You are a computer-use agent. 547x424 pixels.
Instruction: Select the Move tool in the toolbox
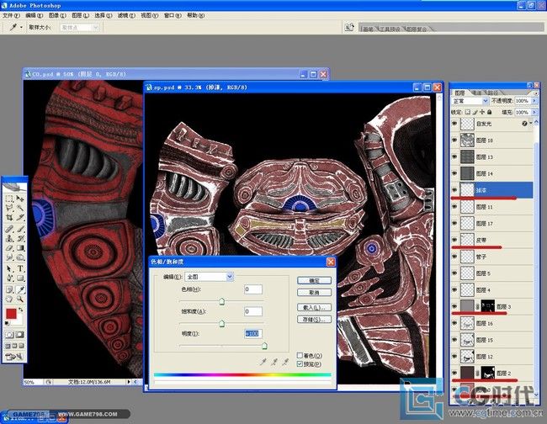20,199
